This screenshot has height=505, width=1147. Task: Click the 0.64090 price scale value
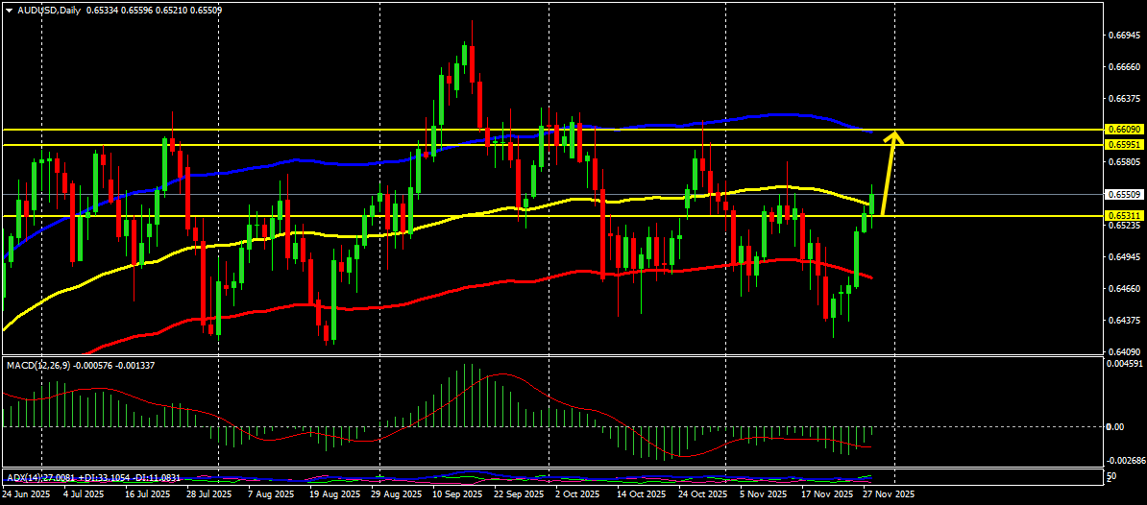coord(1124,351)
